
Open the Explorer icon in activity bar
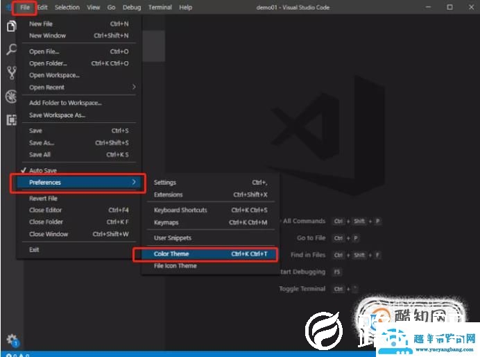coord(11,26)
